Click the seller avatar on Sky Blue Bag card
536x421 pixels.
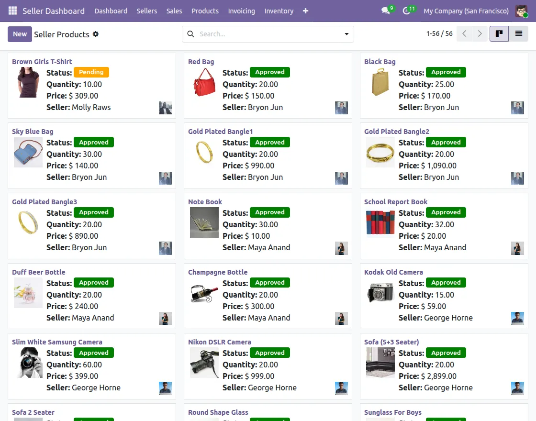(165, 178)
